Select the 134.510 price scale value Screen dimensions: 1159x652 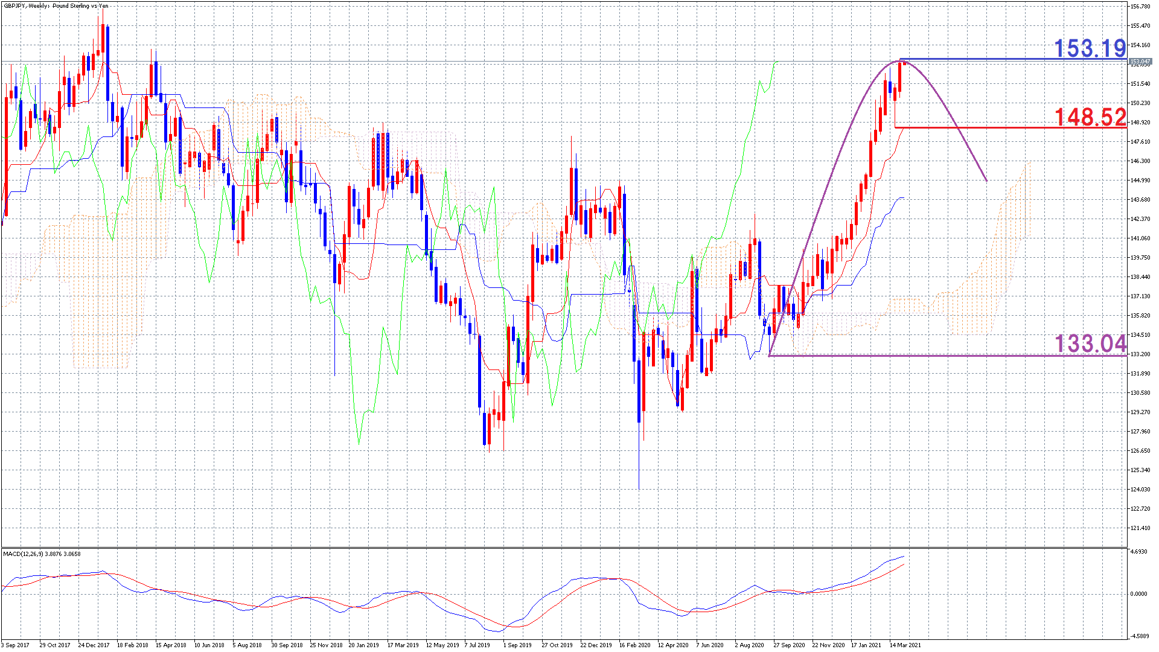1140,335
